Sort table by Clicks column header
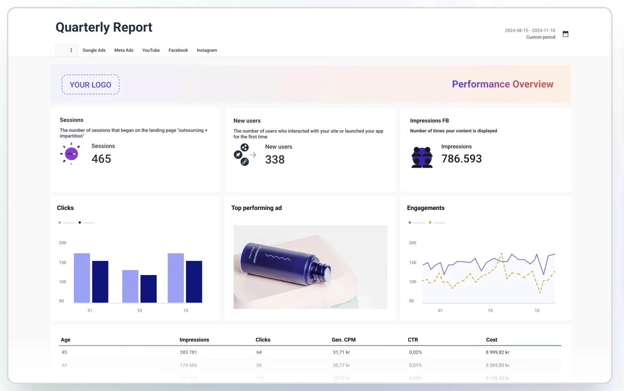This screenshot has width=624, height=391. (x=263, y=340)
